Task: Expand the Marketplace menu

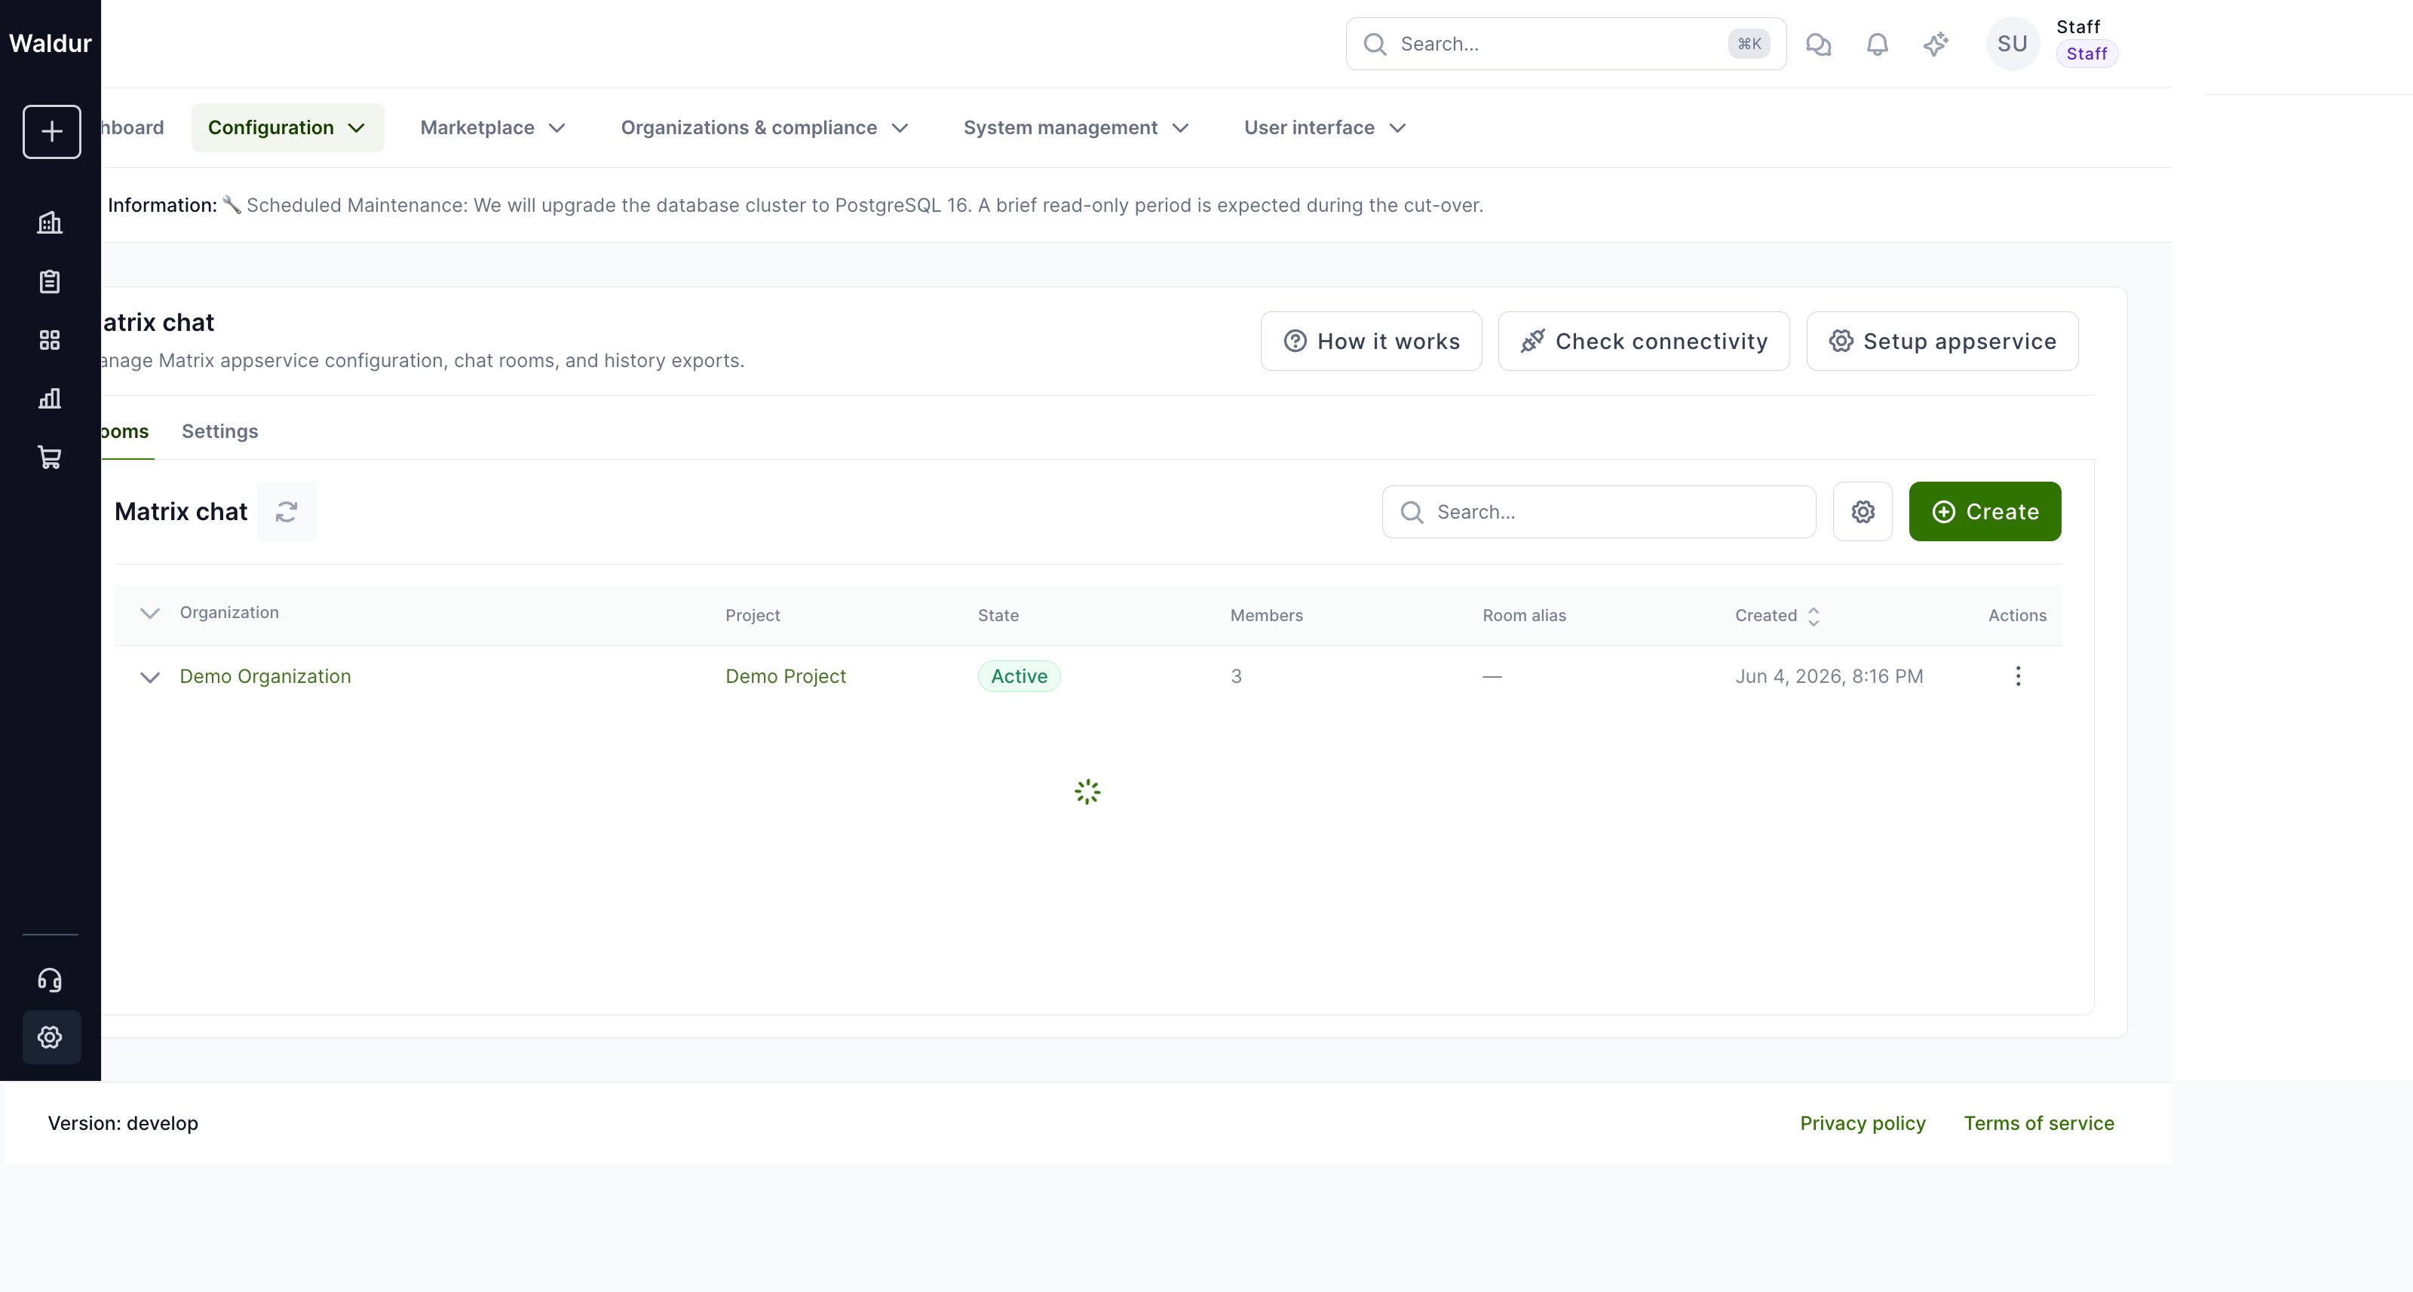Action: tap(494, 127)
